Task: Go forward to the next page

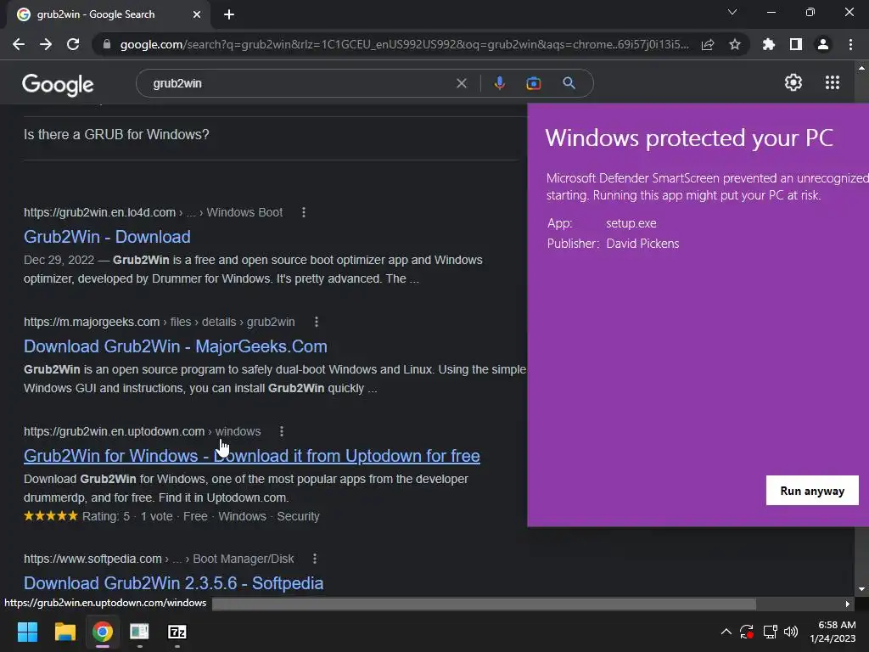Action: [x=46, y=44]
